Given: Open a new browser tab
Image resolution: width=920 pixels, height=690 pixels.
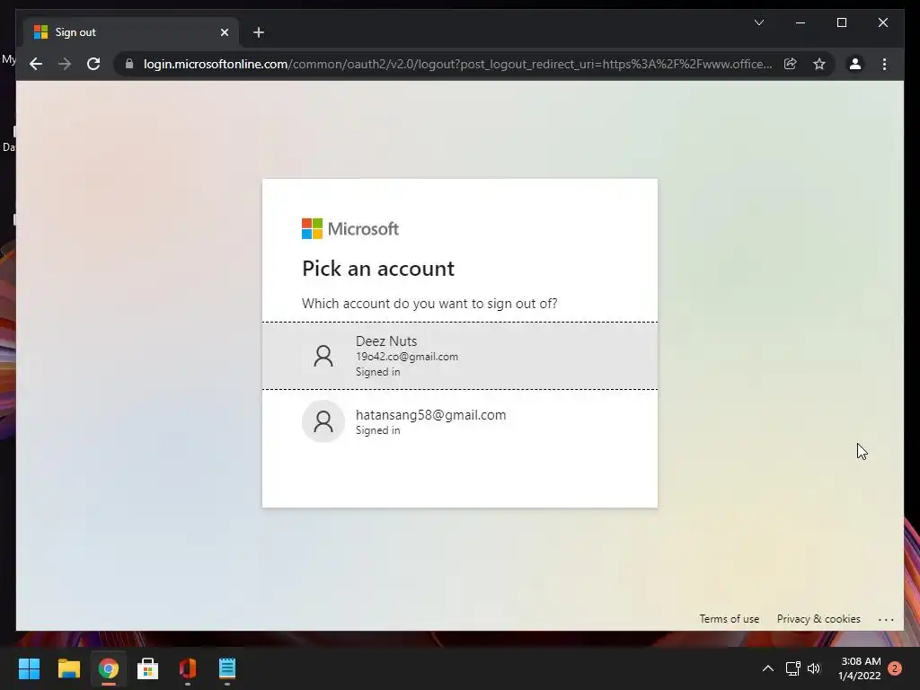Looking at the screenshot, I should click(x=258, y=32).
